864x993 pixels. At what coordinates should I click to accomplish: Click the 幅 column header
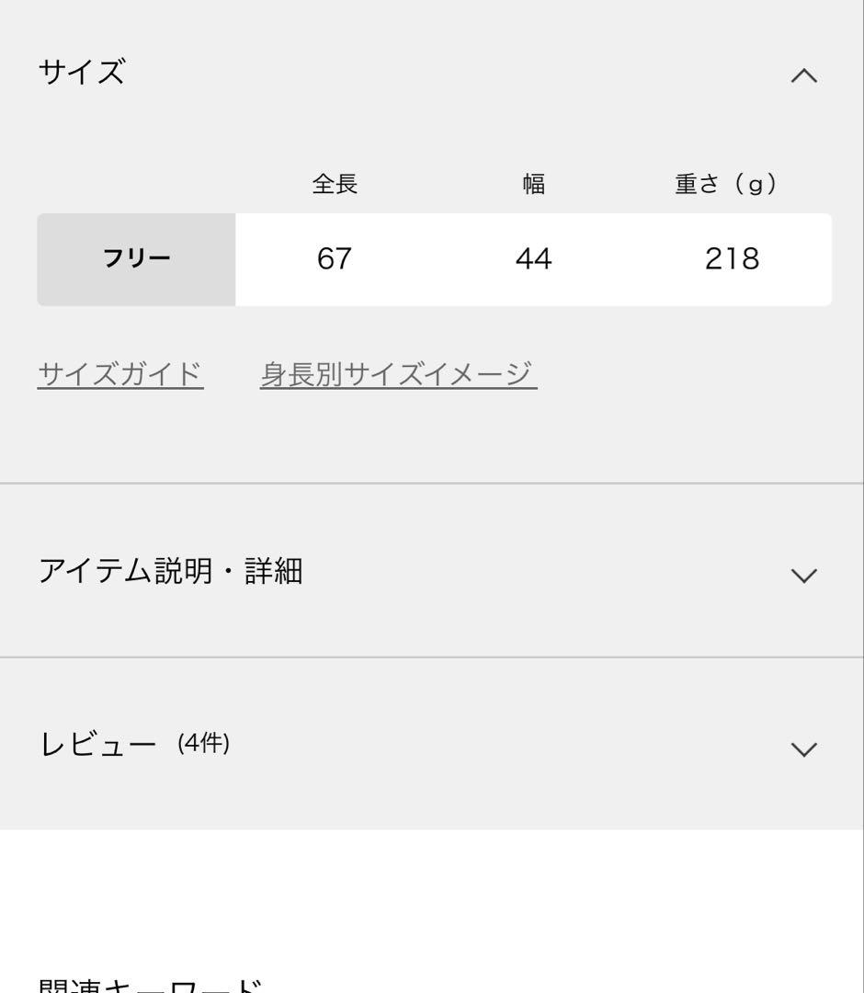pos(534,185)
